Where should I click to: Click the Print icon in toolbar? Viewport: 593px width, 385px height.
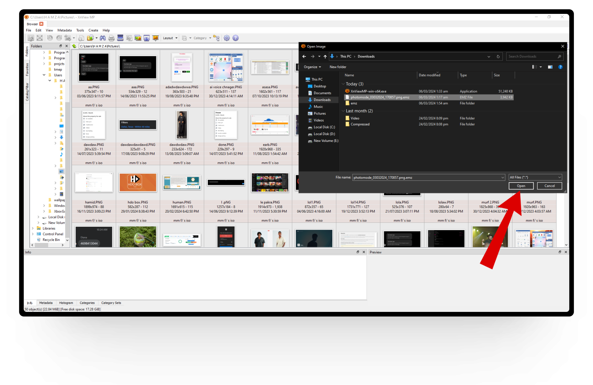[111, 38]
